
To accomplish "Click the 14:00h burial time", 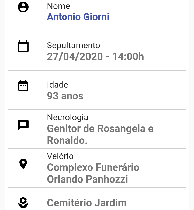I will 128,57.
